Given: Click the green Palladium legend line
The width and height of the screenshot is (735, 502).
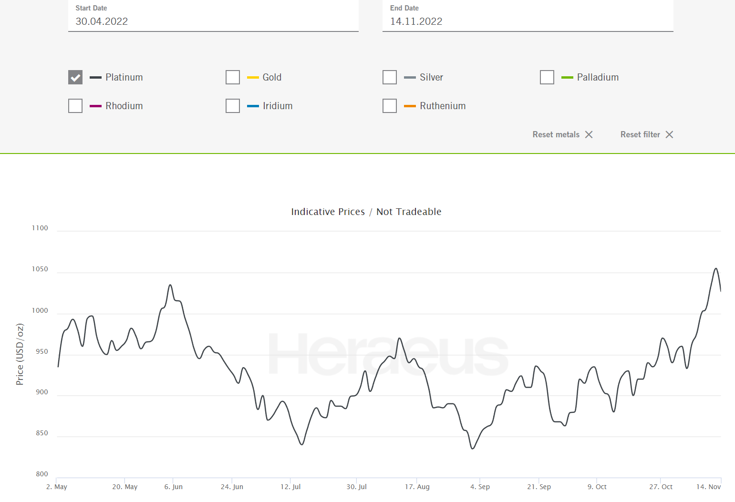Looking at the screenshot, I should pos(567,77).
